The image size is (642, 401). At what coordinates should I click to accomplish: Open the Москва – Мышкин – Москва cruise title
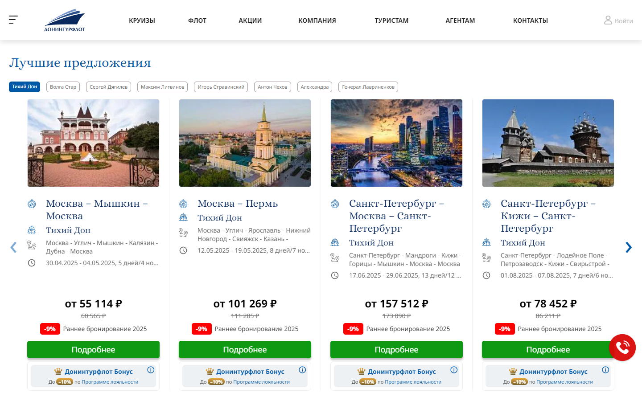click(x=97, y=209)
